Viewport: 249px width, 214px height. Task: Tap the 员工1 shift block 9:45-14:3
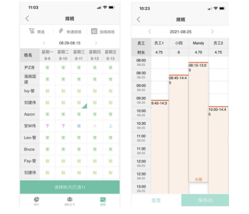pyautogui.click(x=160, y=147)
